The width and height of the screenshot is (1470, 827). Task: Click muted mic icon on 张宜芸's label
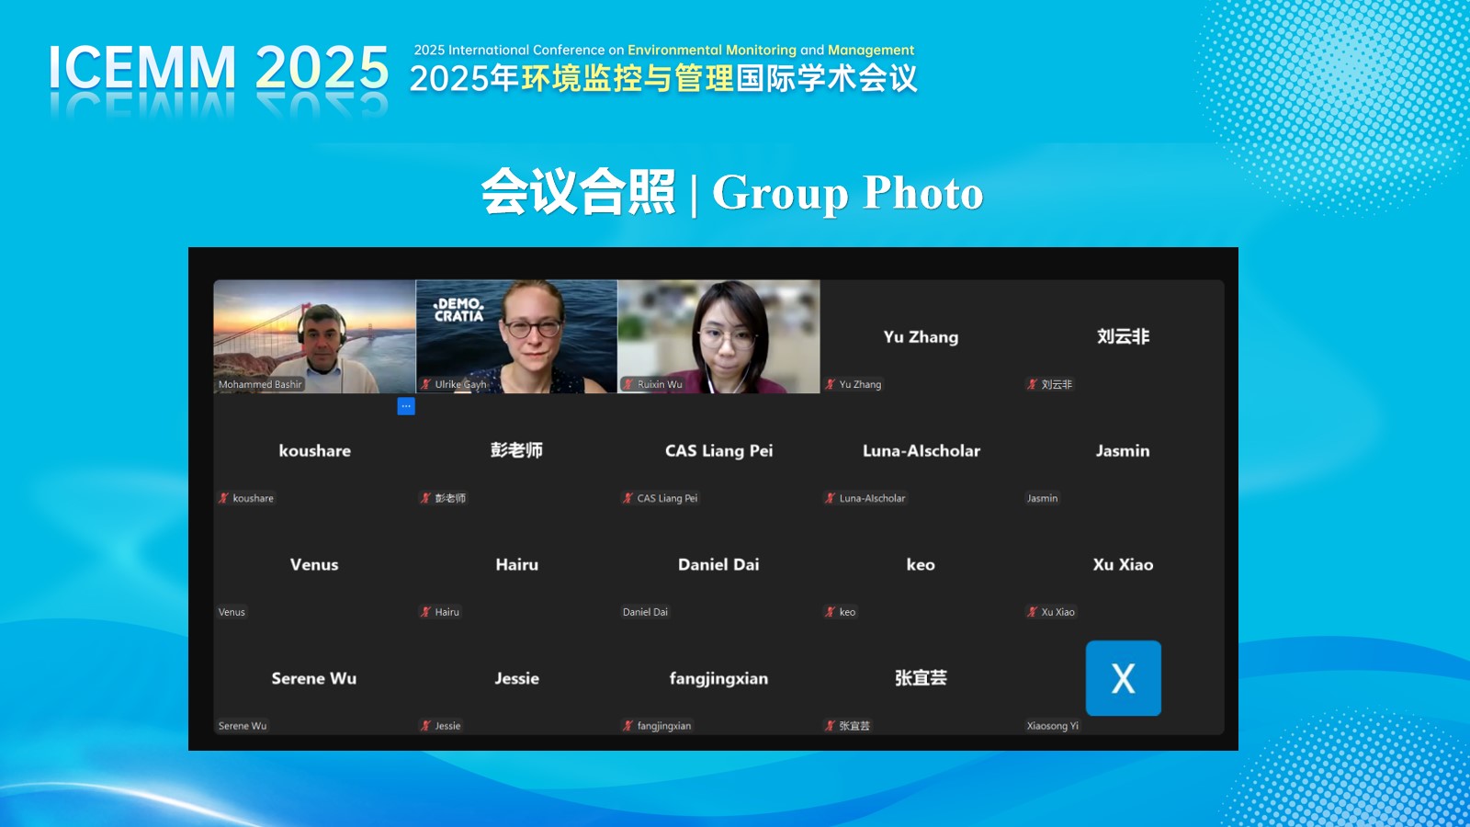(x=830, y=726)
